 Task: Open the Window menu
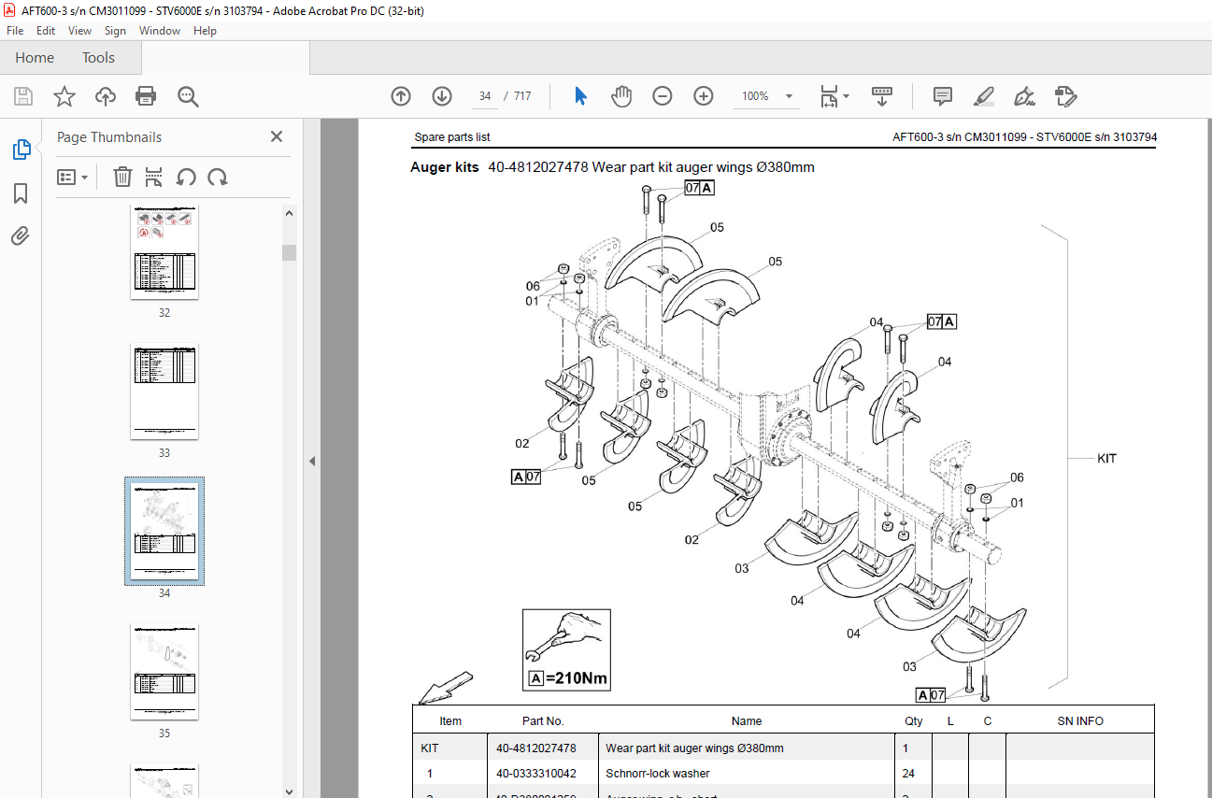[x=160, y=31]
